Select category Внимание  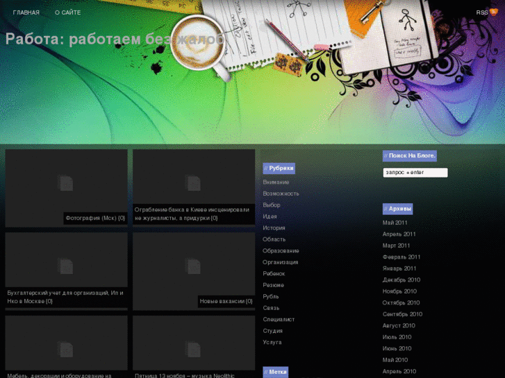point(276,182)
